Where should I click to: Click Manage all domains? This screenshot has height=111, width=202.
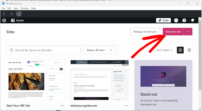(x=145, y=32)
